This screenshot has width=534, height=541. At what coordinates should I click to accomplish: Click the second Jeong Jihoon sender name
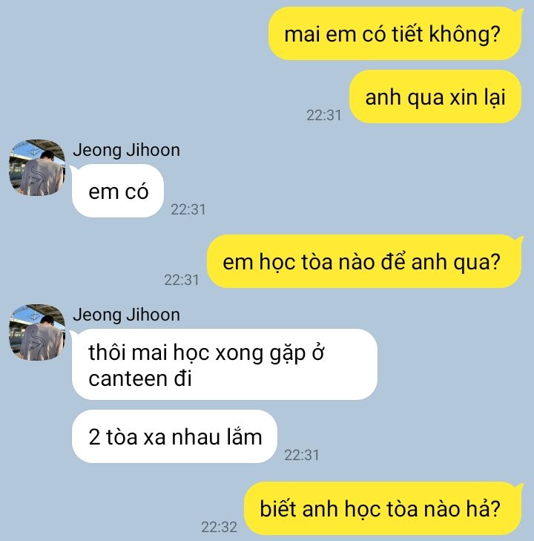click(127, 315)
